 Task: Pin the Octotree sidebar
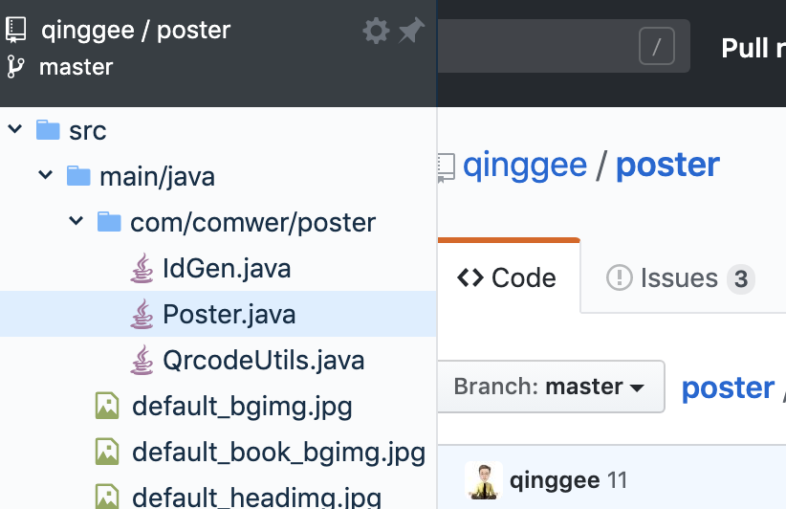tap(411, 32)
